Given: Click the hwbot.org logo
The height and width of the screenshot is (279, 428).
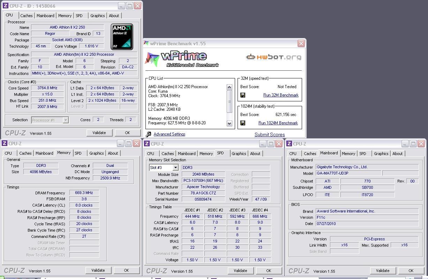Looking at the screenshot, I should click(x=273, y=57).
